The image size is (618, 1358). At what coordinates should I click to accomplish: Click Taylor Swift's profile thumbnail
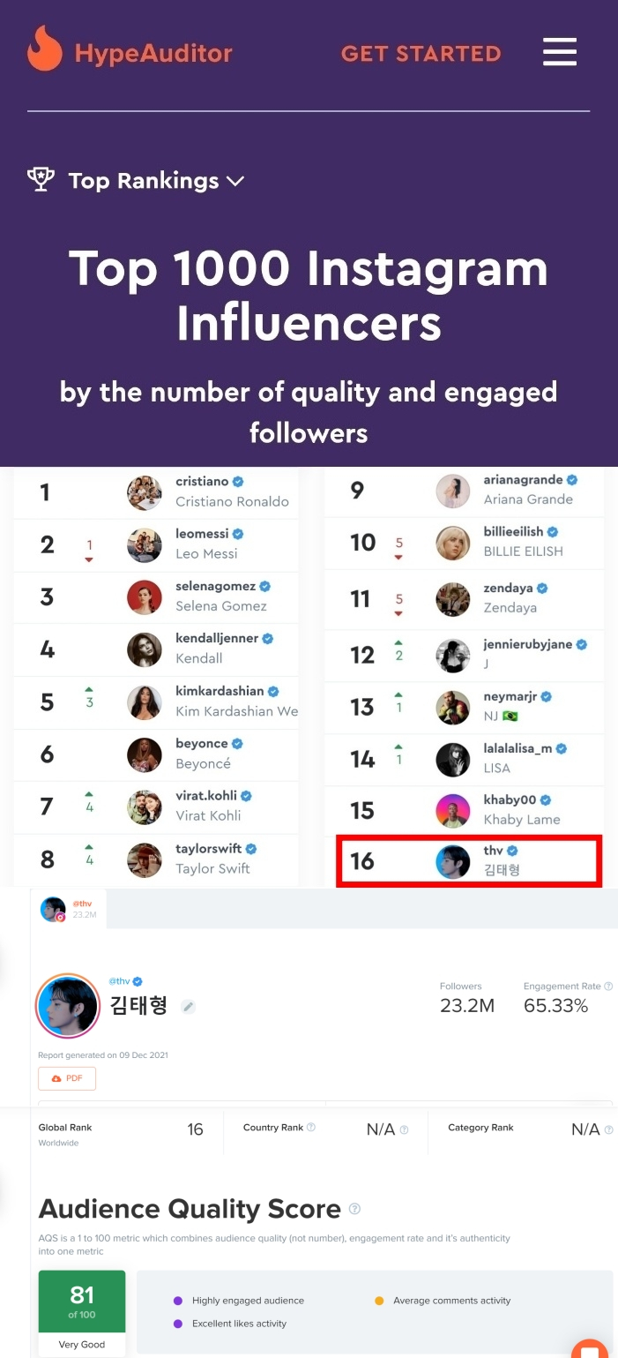[145, 859]
